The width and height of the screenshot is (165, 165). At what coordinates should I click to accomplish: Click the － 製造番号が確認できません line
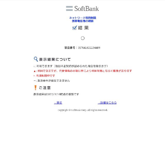52,81
